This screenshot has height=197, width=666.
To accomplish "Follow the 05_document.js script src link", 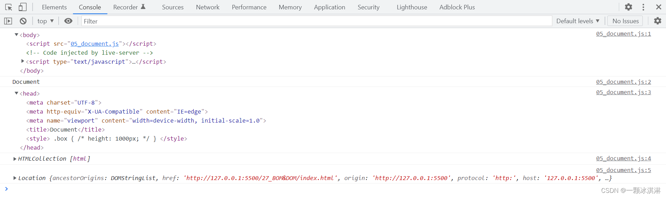I will pyautogui.click(x=95, y=44).
